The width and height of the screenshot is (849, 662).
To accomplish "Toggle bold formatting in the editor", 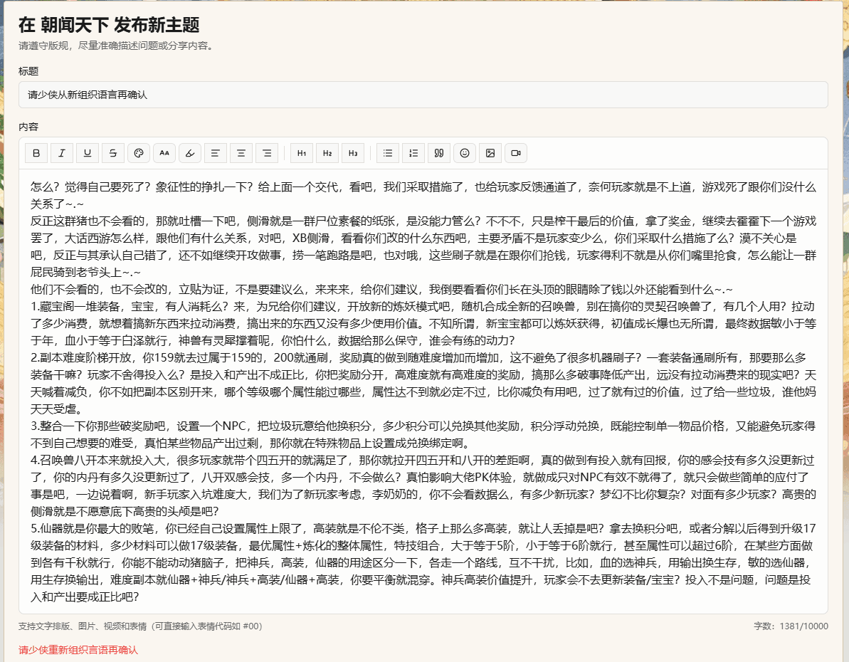I will click(36, 153).
